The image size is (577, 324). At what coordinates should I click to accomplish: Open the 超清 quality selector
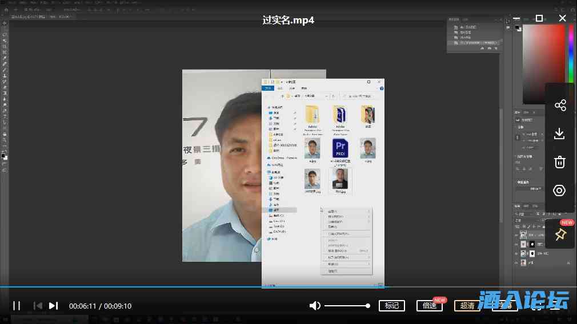[467, 306]
